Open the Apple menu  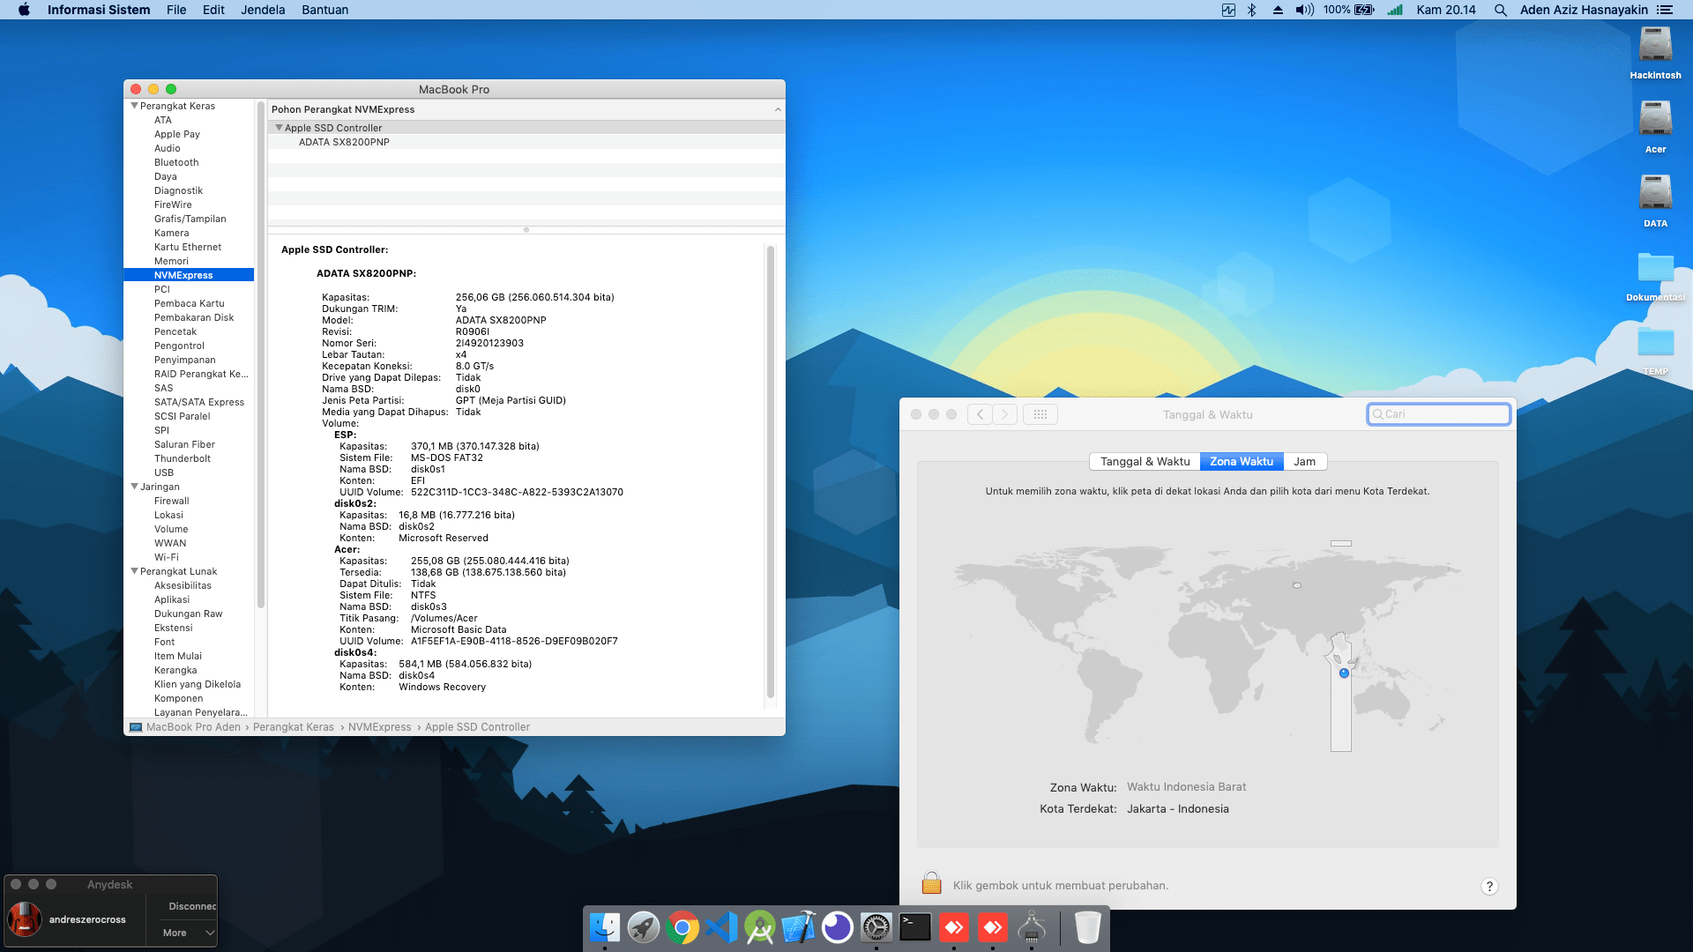[x=24, y=10]
